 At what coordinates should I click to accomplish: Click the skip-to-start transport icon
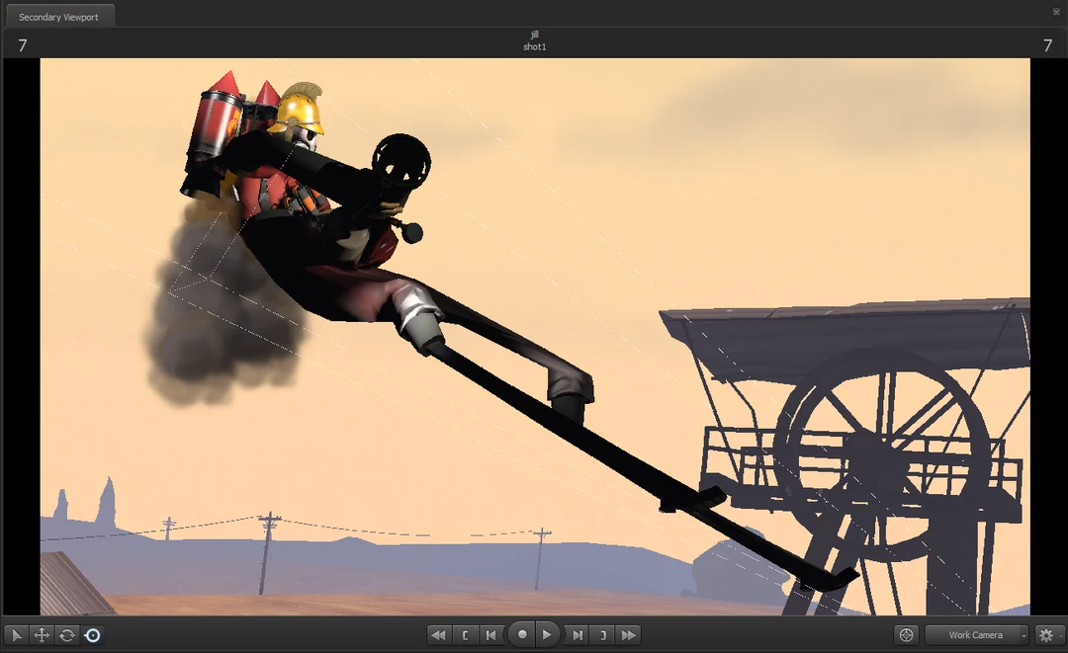[x=491, y=635]
